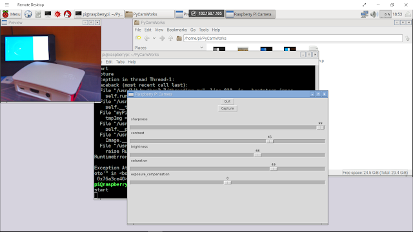Open the Bookmarks menu in PyCamWorks
Image resolution: width=413 pixels, height=232 pixels.
tap(177, 30)
